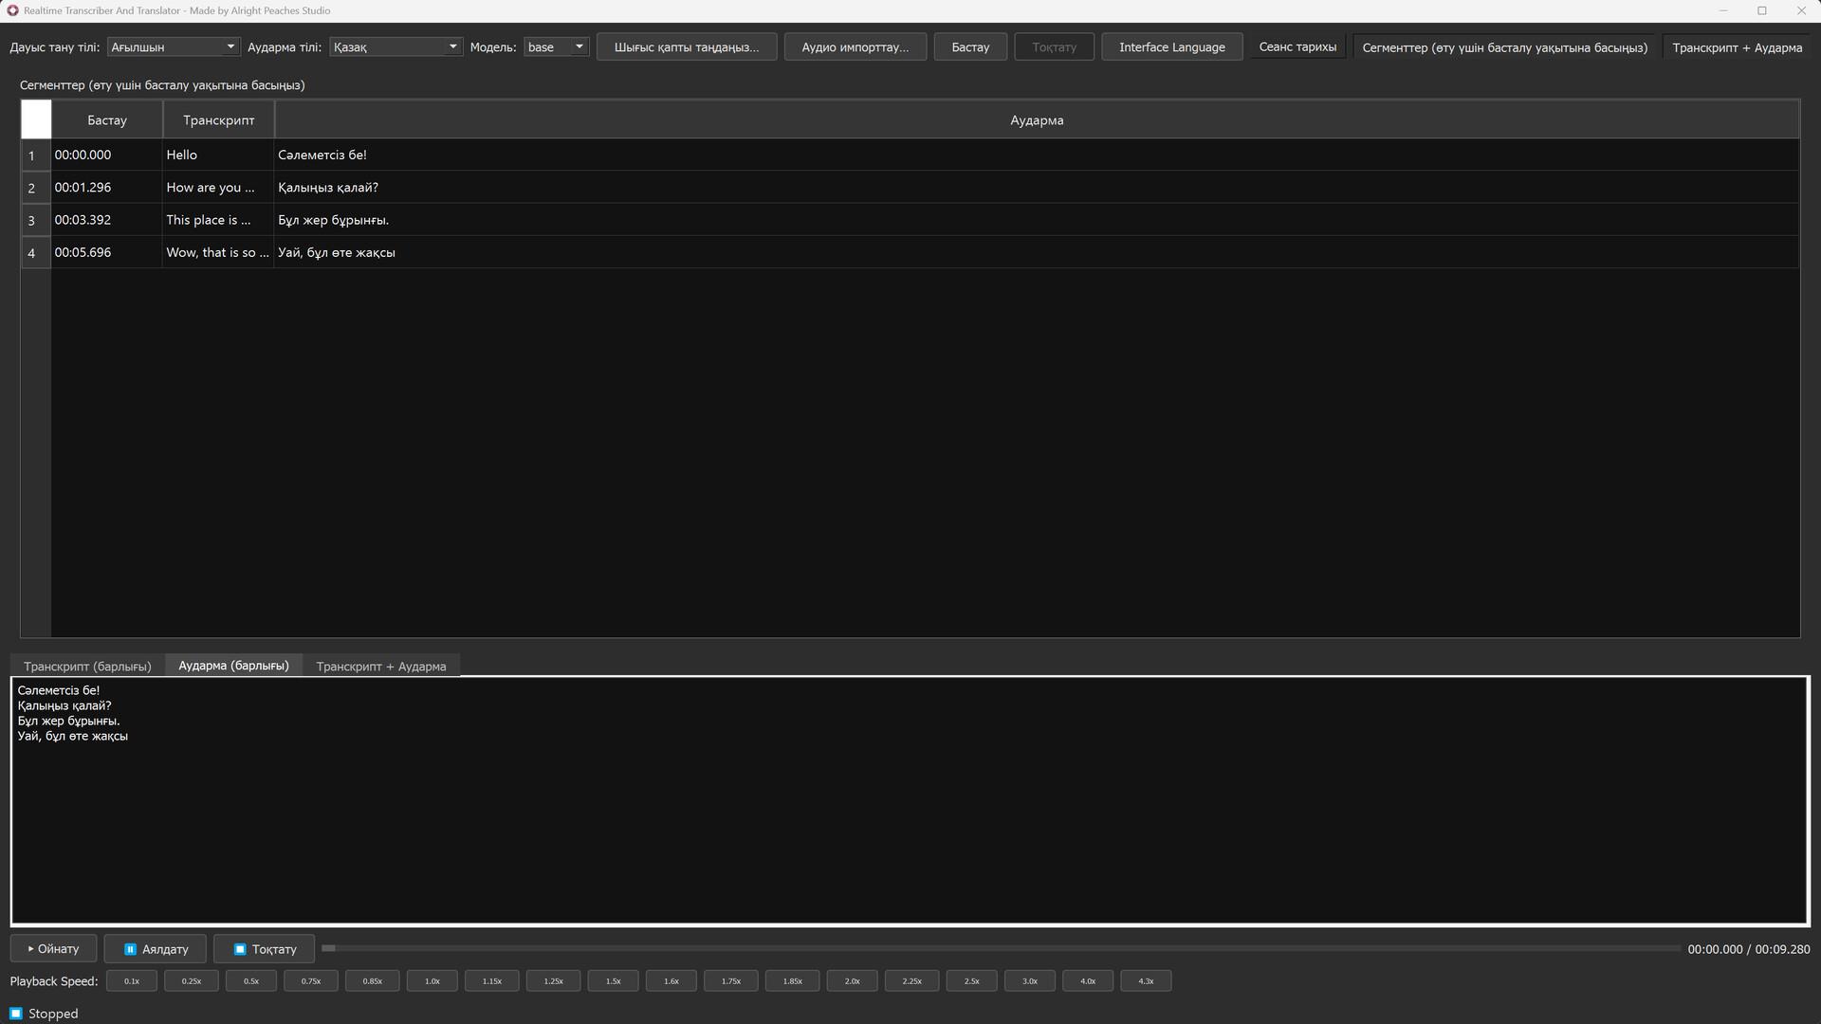Click the play icon on the Ойнату button

point(33,948)
